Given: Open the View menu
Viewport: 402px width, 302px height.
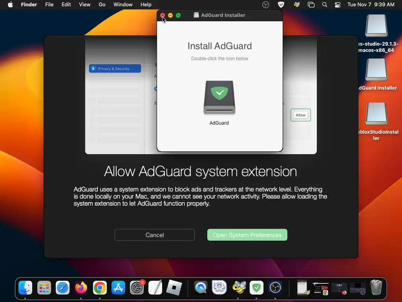Looking at the screenshot, I should (85, 5).
